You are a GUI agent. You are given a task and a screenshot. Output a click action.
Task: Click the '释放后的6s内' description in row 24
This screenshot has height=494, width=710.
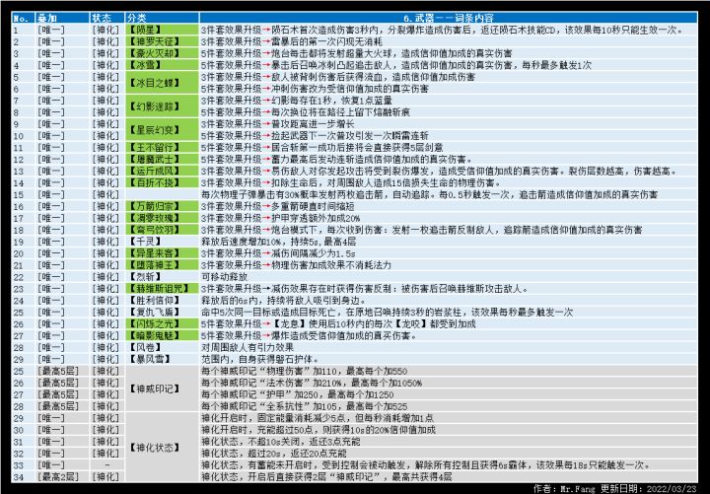(x=284, y=301)
